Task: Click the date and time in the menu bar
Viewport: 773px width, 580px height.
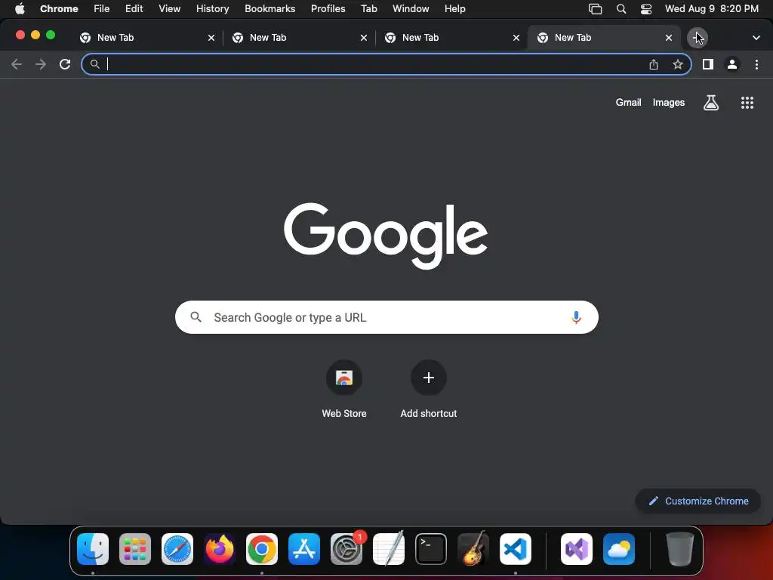Action: 711,9
